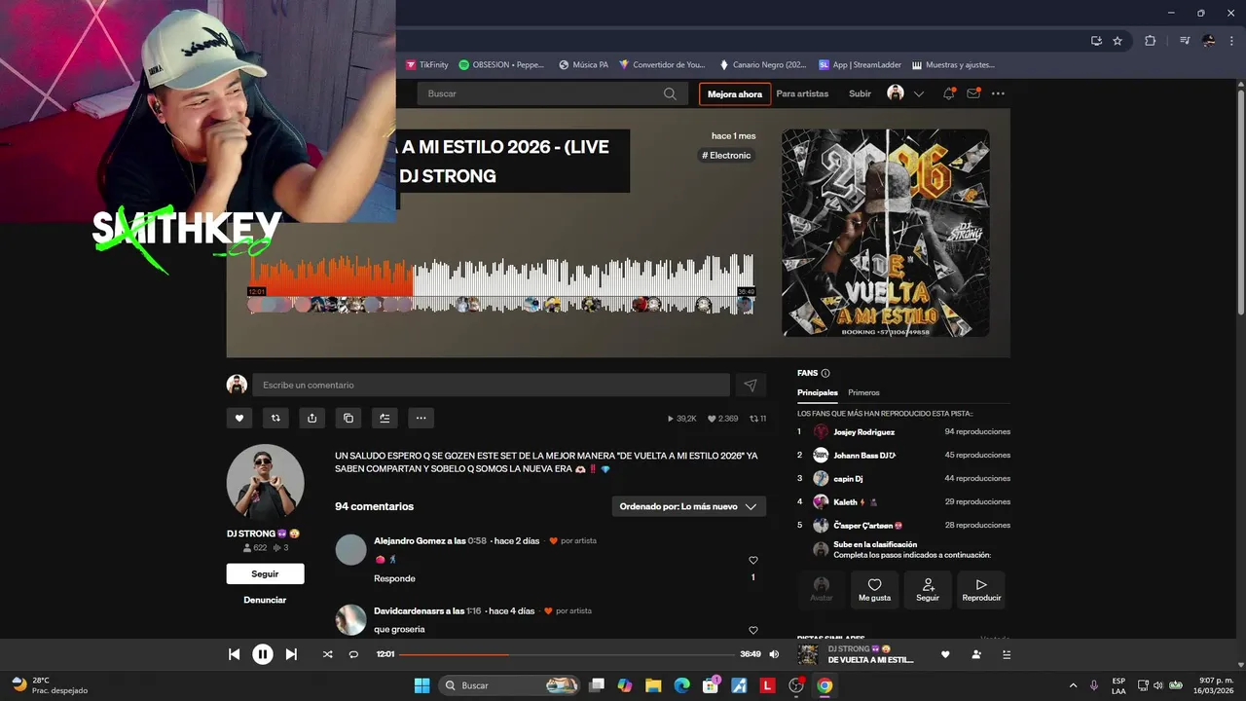Open Microsoft Store from taskbar
The width and height of the screenshot is (1246, 701).
711,685
